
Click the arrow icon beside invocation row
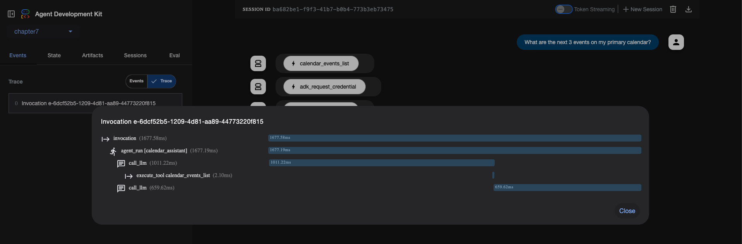pos(105,139)
